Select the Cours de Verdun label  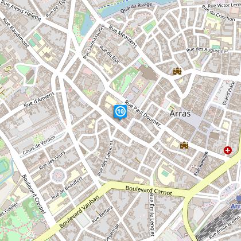point(39,145)
